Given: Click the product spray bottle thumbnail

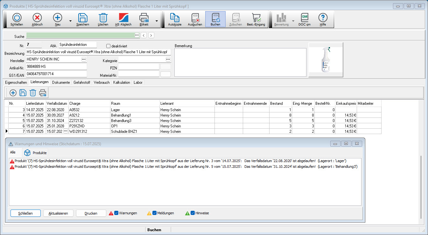Looking at the screenshot, I should [326, 60].
